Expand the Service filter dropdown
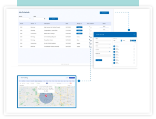156x119 pixels. tap(25, 19)
